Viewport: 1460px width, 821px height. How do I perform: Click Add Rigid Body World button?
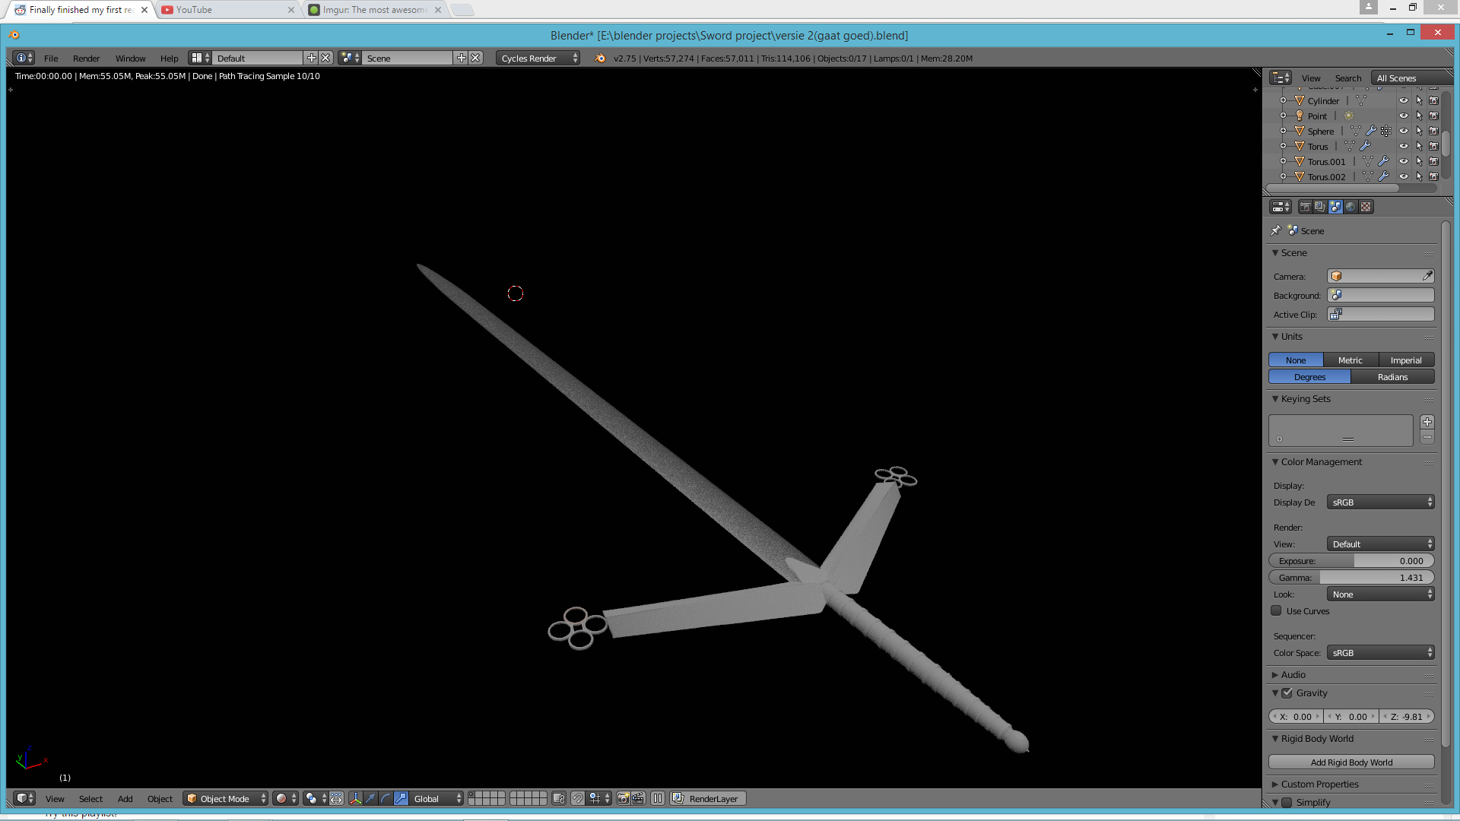(1351, 762)
